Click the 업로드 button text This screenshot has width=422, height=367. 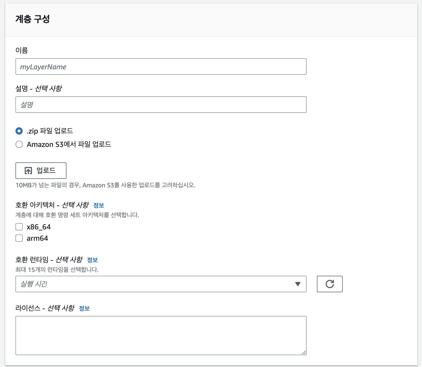(x=46, y=171)
